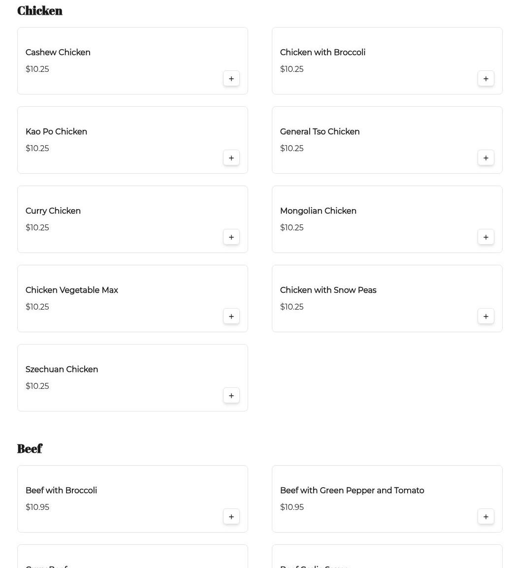Add Beef with Broccoli to order
Screen dimensions: 517x568
point(231,517)
